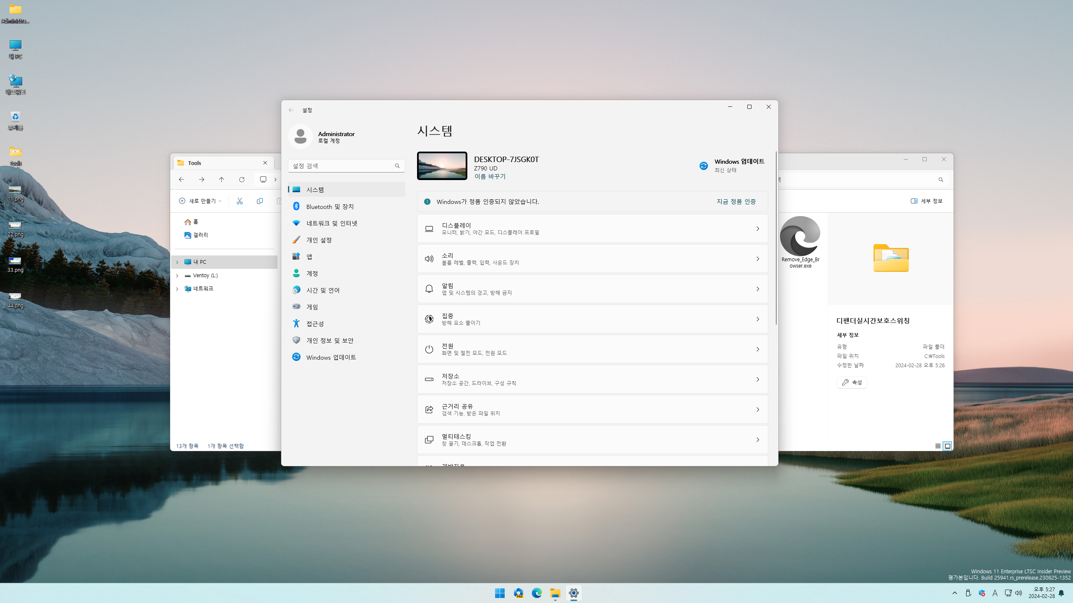Viewport: 1073px width, 603px height.
Task: Close the Tools tab in Explorer
Action: coord(265,163)
